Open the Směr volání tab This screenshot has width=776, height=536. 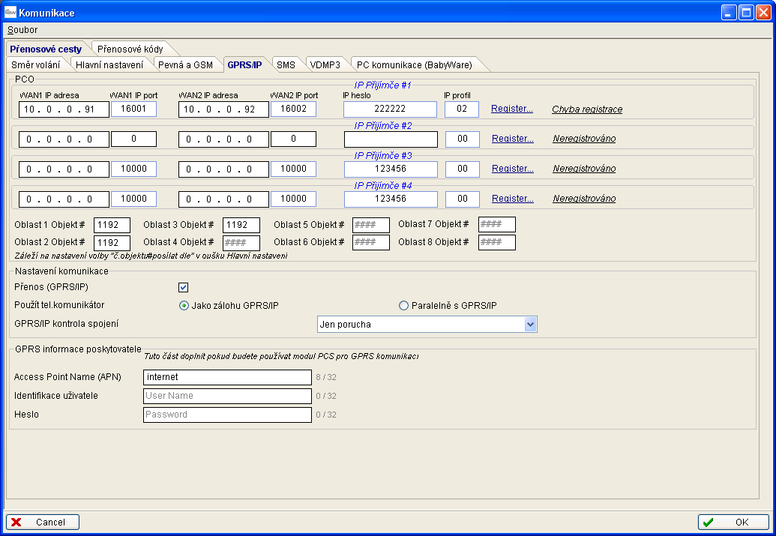[36, 64]
